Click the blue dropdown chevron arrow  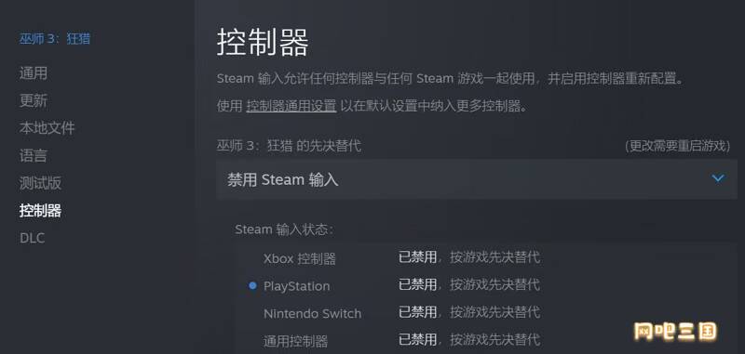tap(718, 178)
